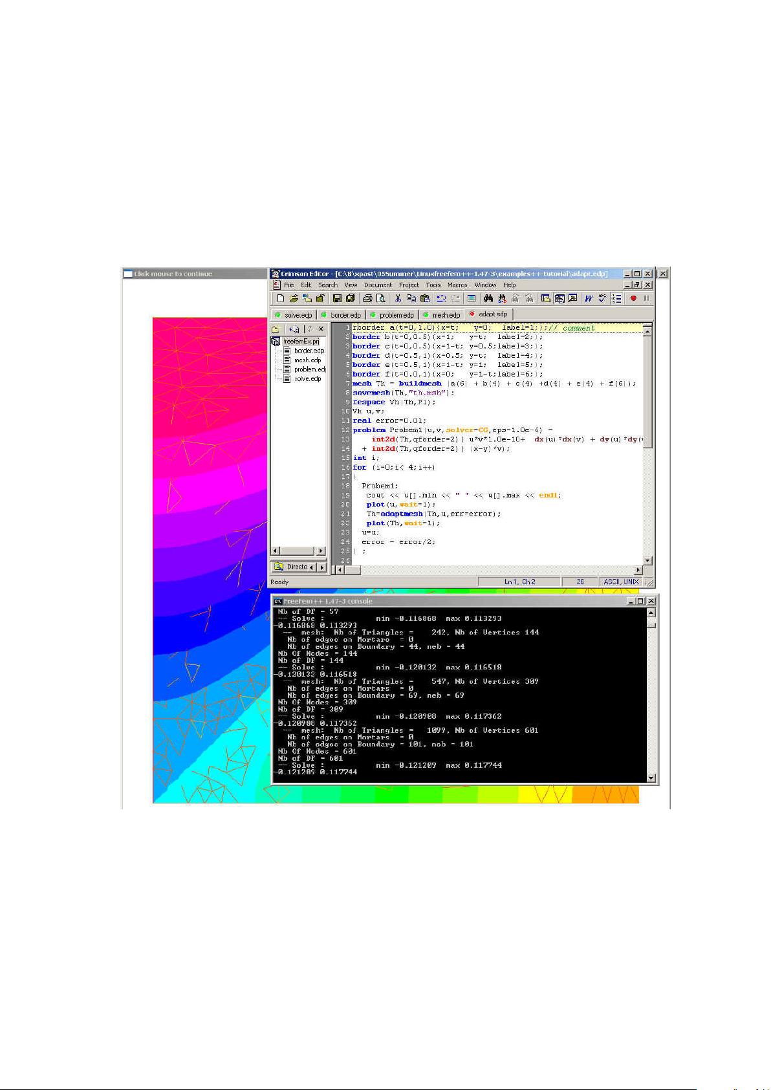Viewport: 771px width, 1090px height.
Task: Expand the freefemEx.prj project tree node
Action: point(276,341)
